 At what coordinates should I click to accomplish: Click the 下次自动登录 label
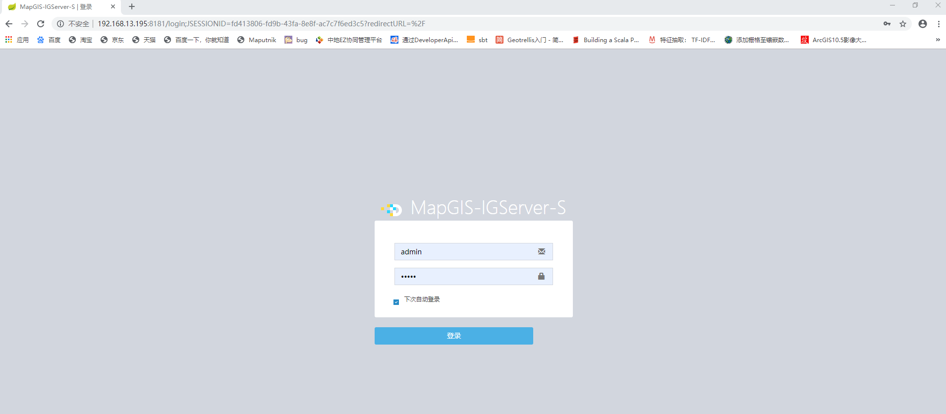pyautogui.click(x=422, y=299)
